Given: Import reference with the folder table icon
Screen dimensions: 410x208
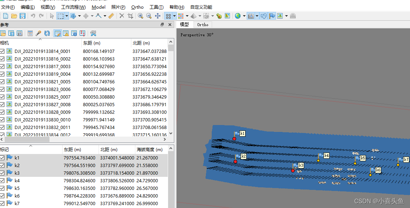Looking at the screenshot, I should (3, 33).
